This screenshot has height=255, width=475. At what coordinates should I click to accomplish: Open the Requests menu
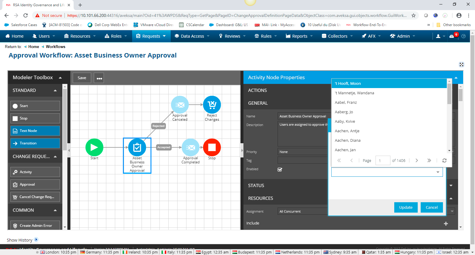(151, 36)
